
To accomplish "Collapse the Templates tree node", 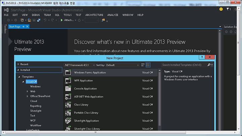I will [19, 77].
